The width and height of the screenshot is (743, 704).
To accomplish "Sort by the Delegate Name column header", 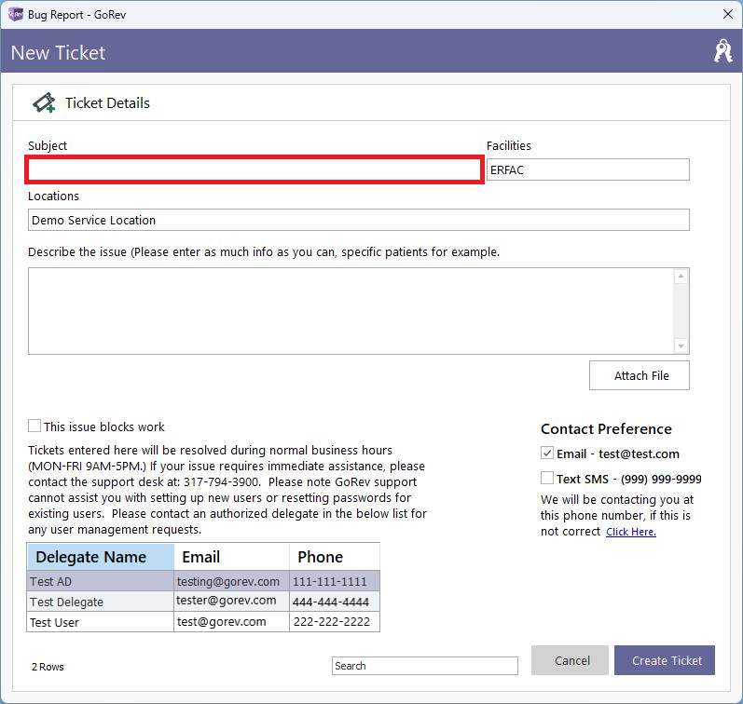I will 101,557.
